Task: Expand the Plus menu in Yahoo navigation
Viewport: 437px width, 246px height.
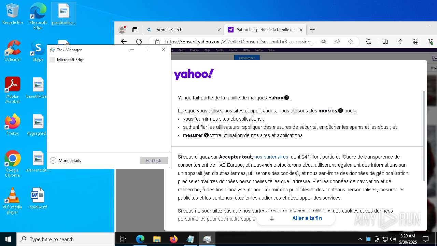Action: click(271, 50)
